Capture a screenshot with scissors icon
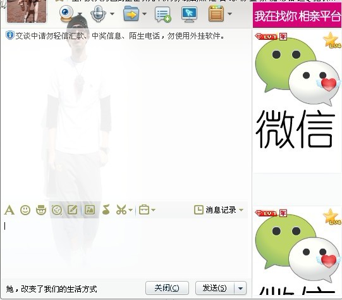 click(x=121, y=210)
